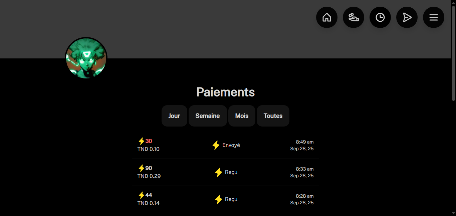Viewport: 456px width, 216px height.
Task: Open the profile avatar picture
Action: (86, 58)
